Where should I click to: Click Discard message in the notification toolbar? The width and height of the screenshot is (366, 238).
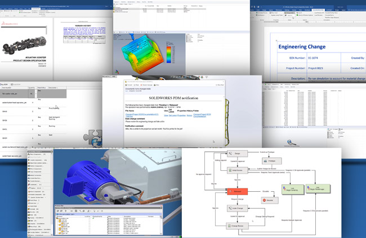click(x=146, y=85)
